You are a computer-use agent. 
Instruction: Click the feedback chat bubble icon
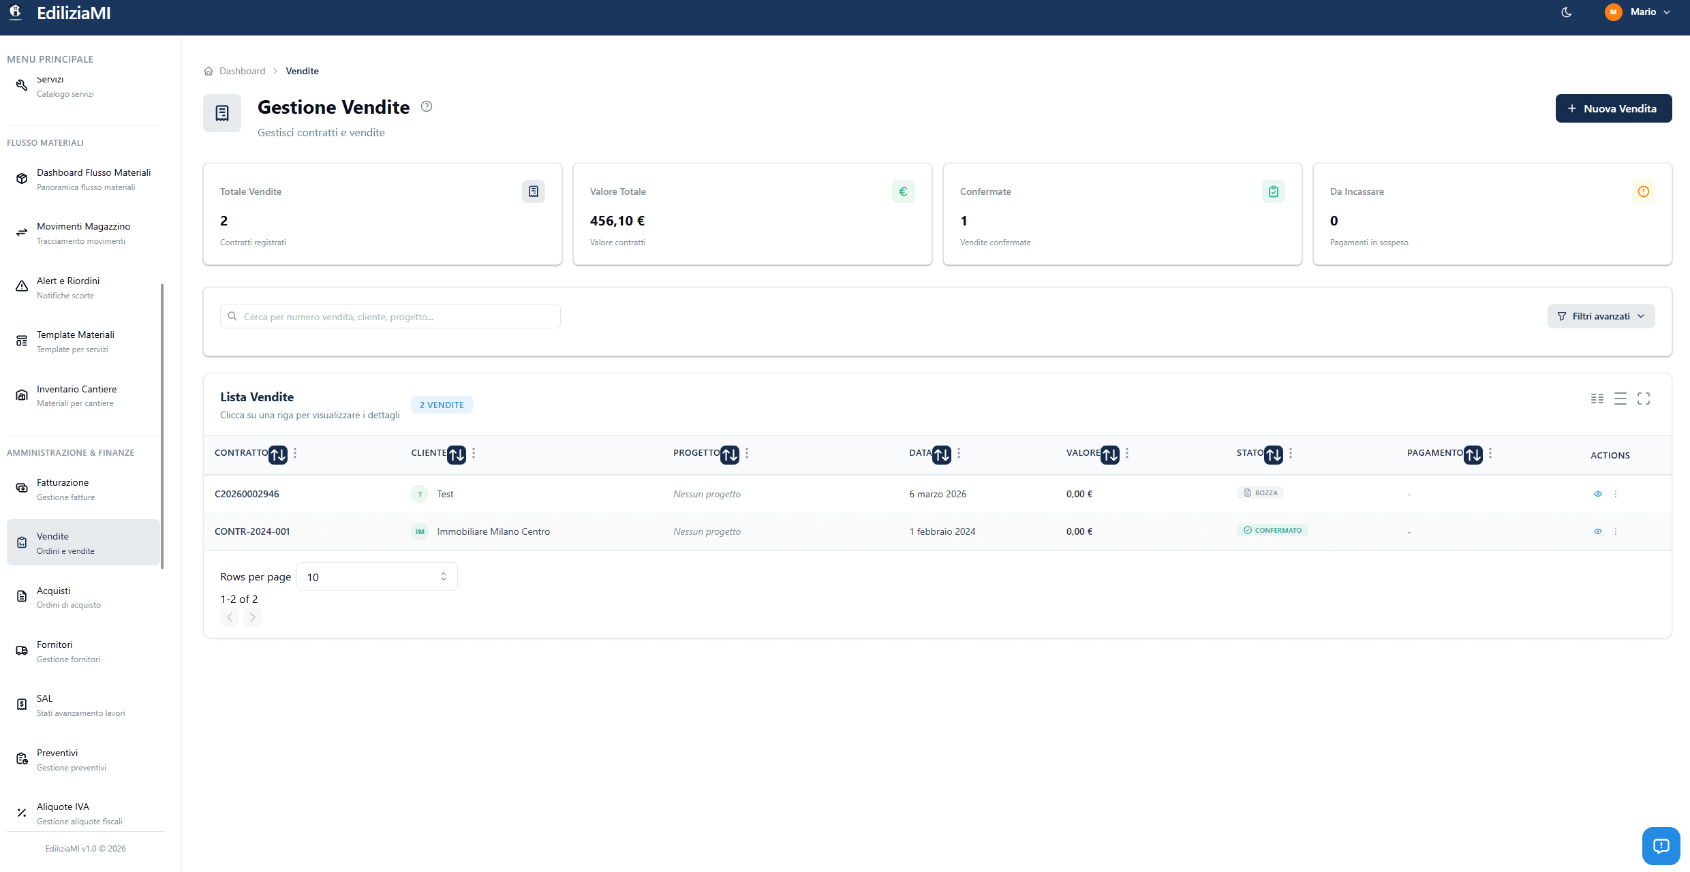click(1661, 845)
